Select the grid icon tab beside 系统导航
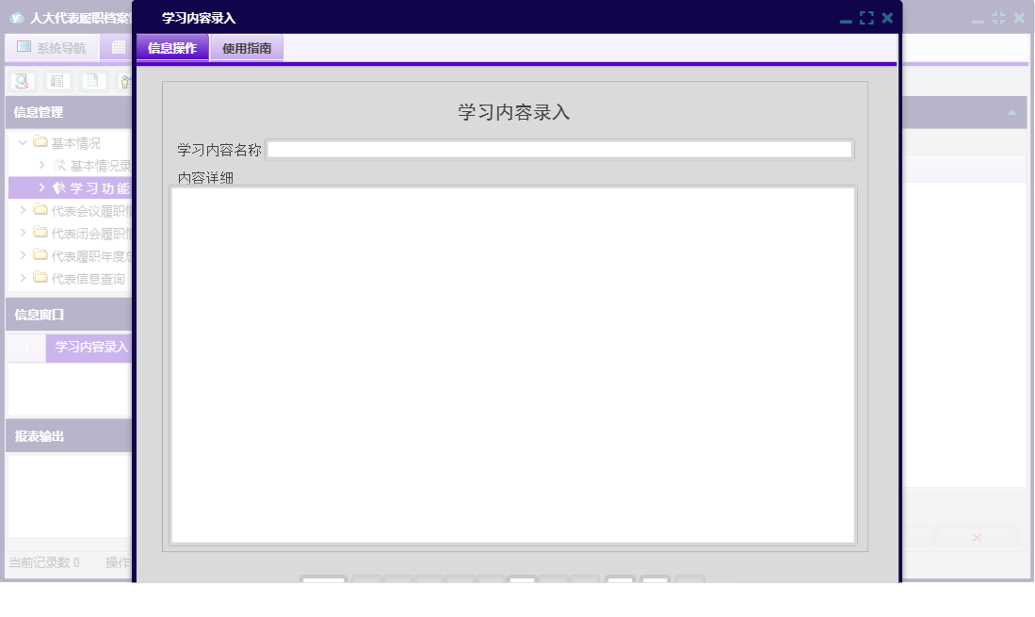This screenshot has height=617, width=1035. coord(118,47)
